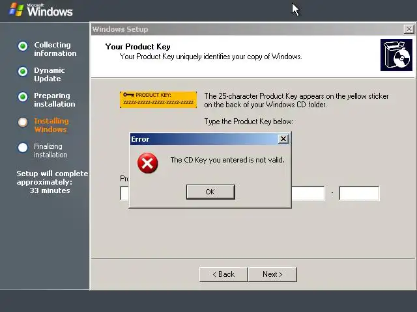Click the Collecting information step indicator
Image resolution: width=417 pixels, height=312 pixels.
(23, 46)
